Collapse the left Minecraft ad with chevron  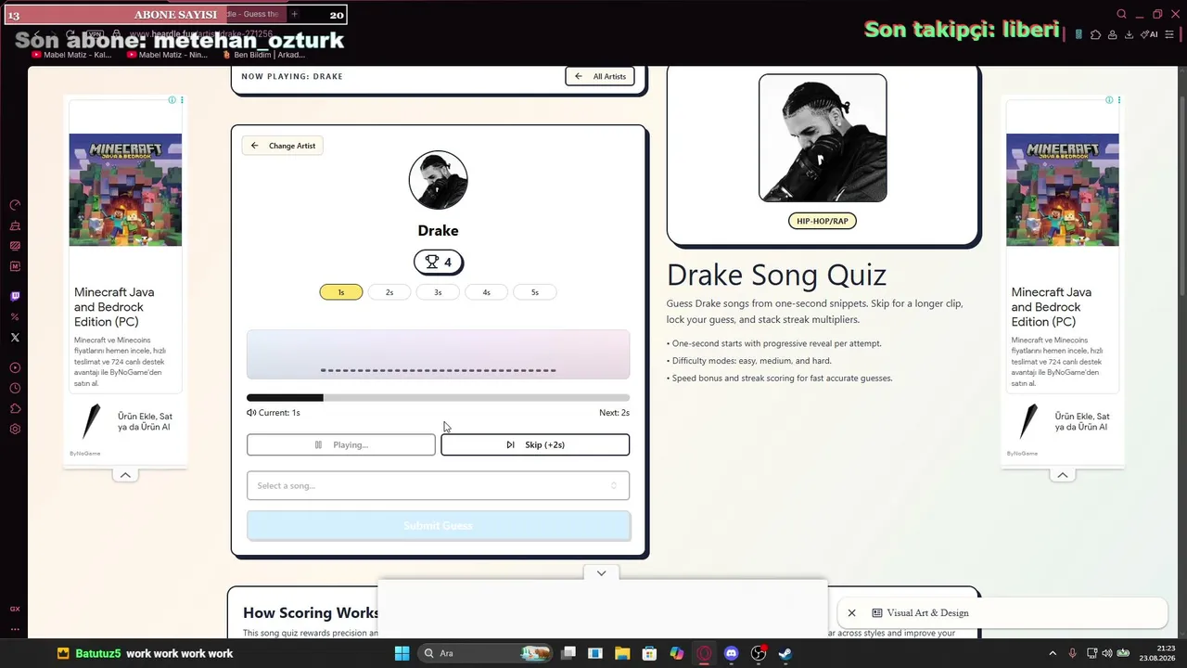tap(125, 475)
